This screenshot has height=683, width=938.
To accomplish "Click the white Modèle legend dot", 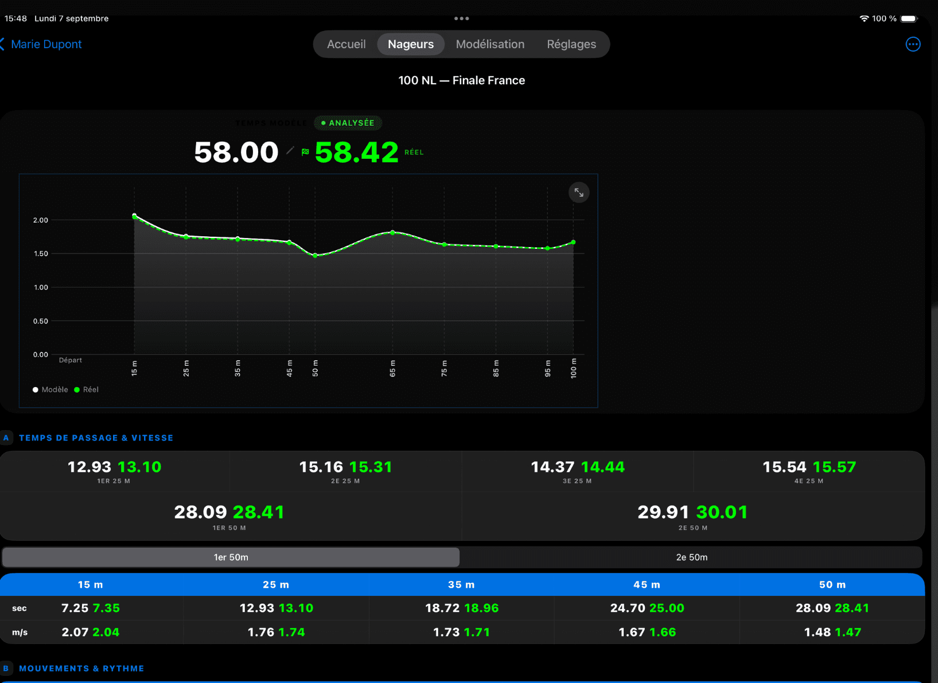I will tap(36, 390).
